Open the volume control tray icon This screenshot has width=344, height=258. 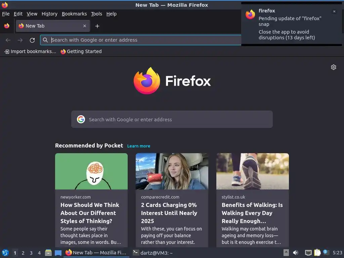click(296, 253)
